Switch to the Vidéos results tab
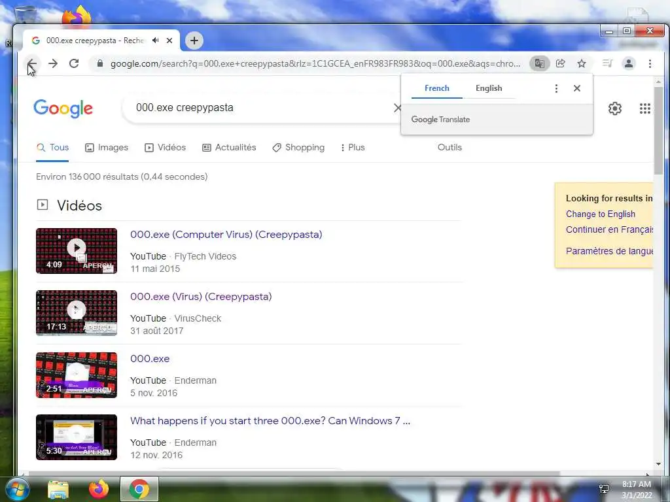The image size is (670, 502). [x=166, y=147]
